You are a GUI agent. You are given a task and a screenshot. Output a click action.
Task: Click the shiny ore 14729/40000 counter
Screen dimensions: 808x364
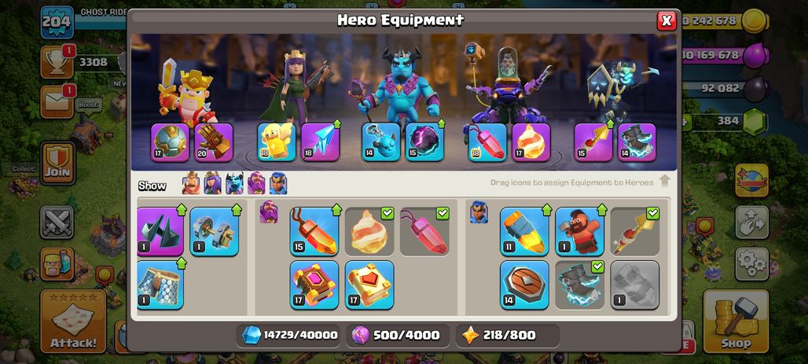[x=290, y=335]
